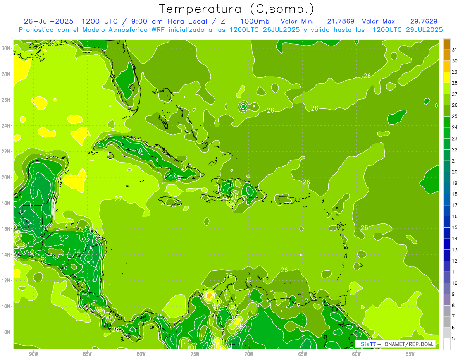Select the green legend swatch between 23 and 24

[x=447, y=133]
